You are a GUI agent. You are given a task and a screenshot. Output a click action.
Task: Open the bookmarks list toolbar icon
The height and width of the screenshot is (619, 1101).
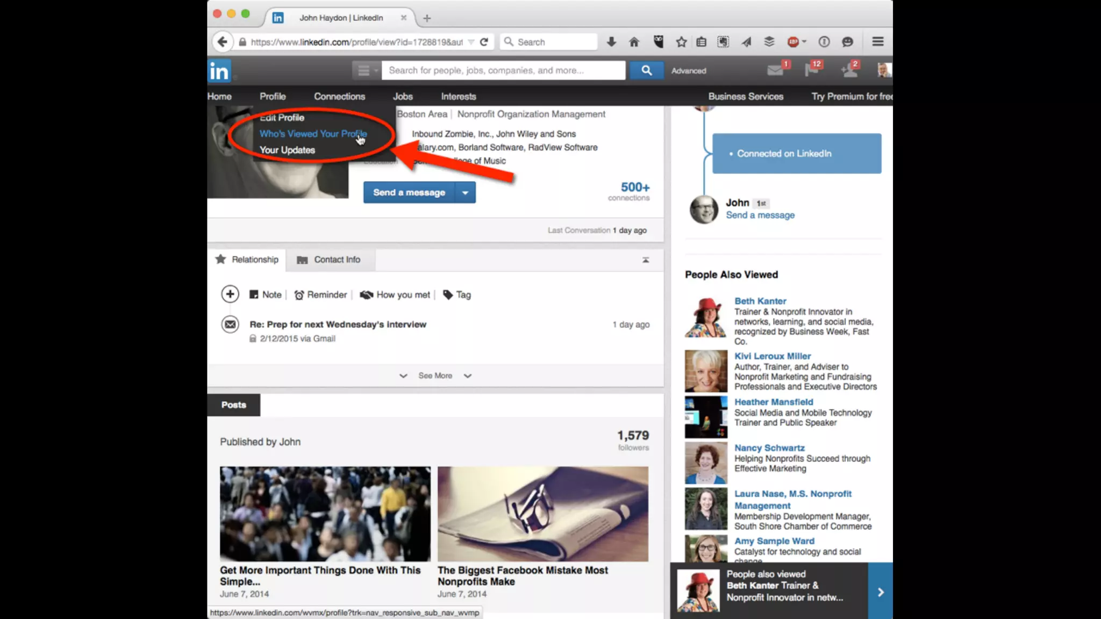702,42
